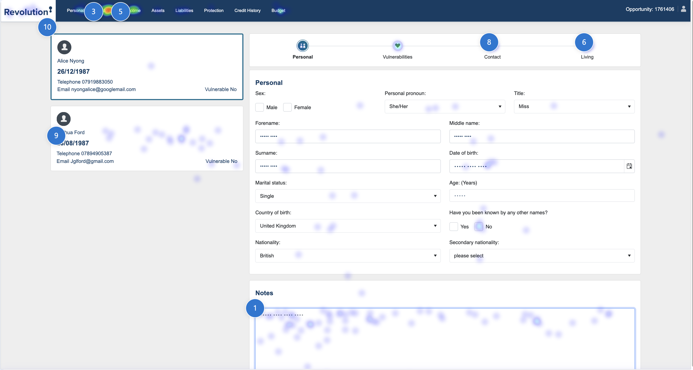Image resolution: width=693 pixels, height=370 pixels.
Task: Open the Marital status dropdown showing Single
Action: (x=347, y=196)
